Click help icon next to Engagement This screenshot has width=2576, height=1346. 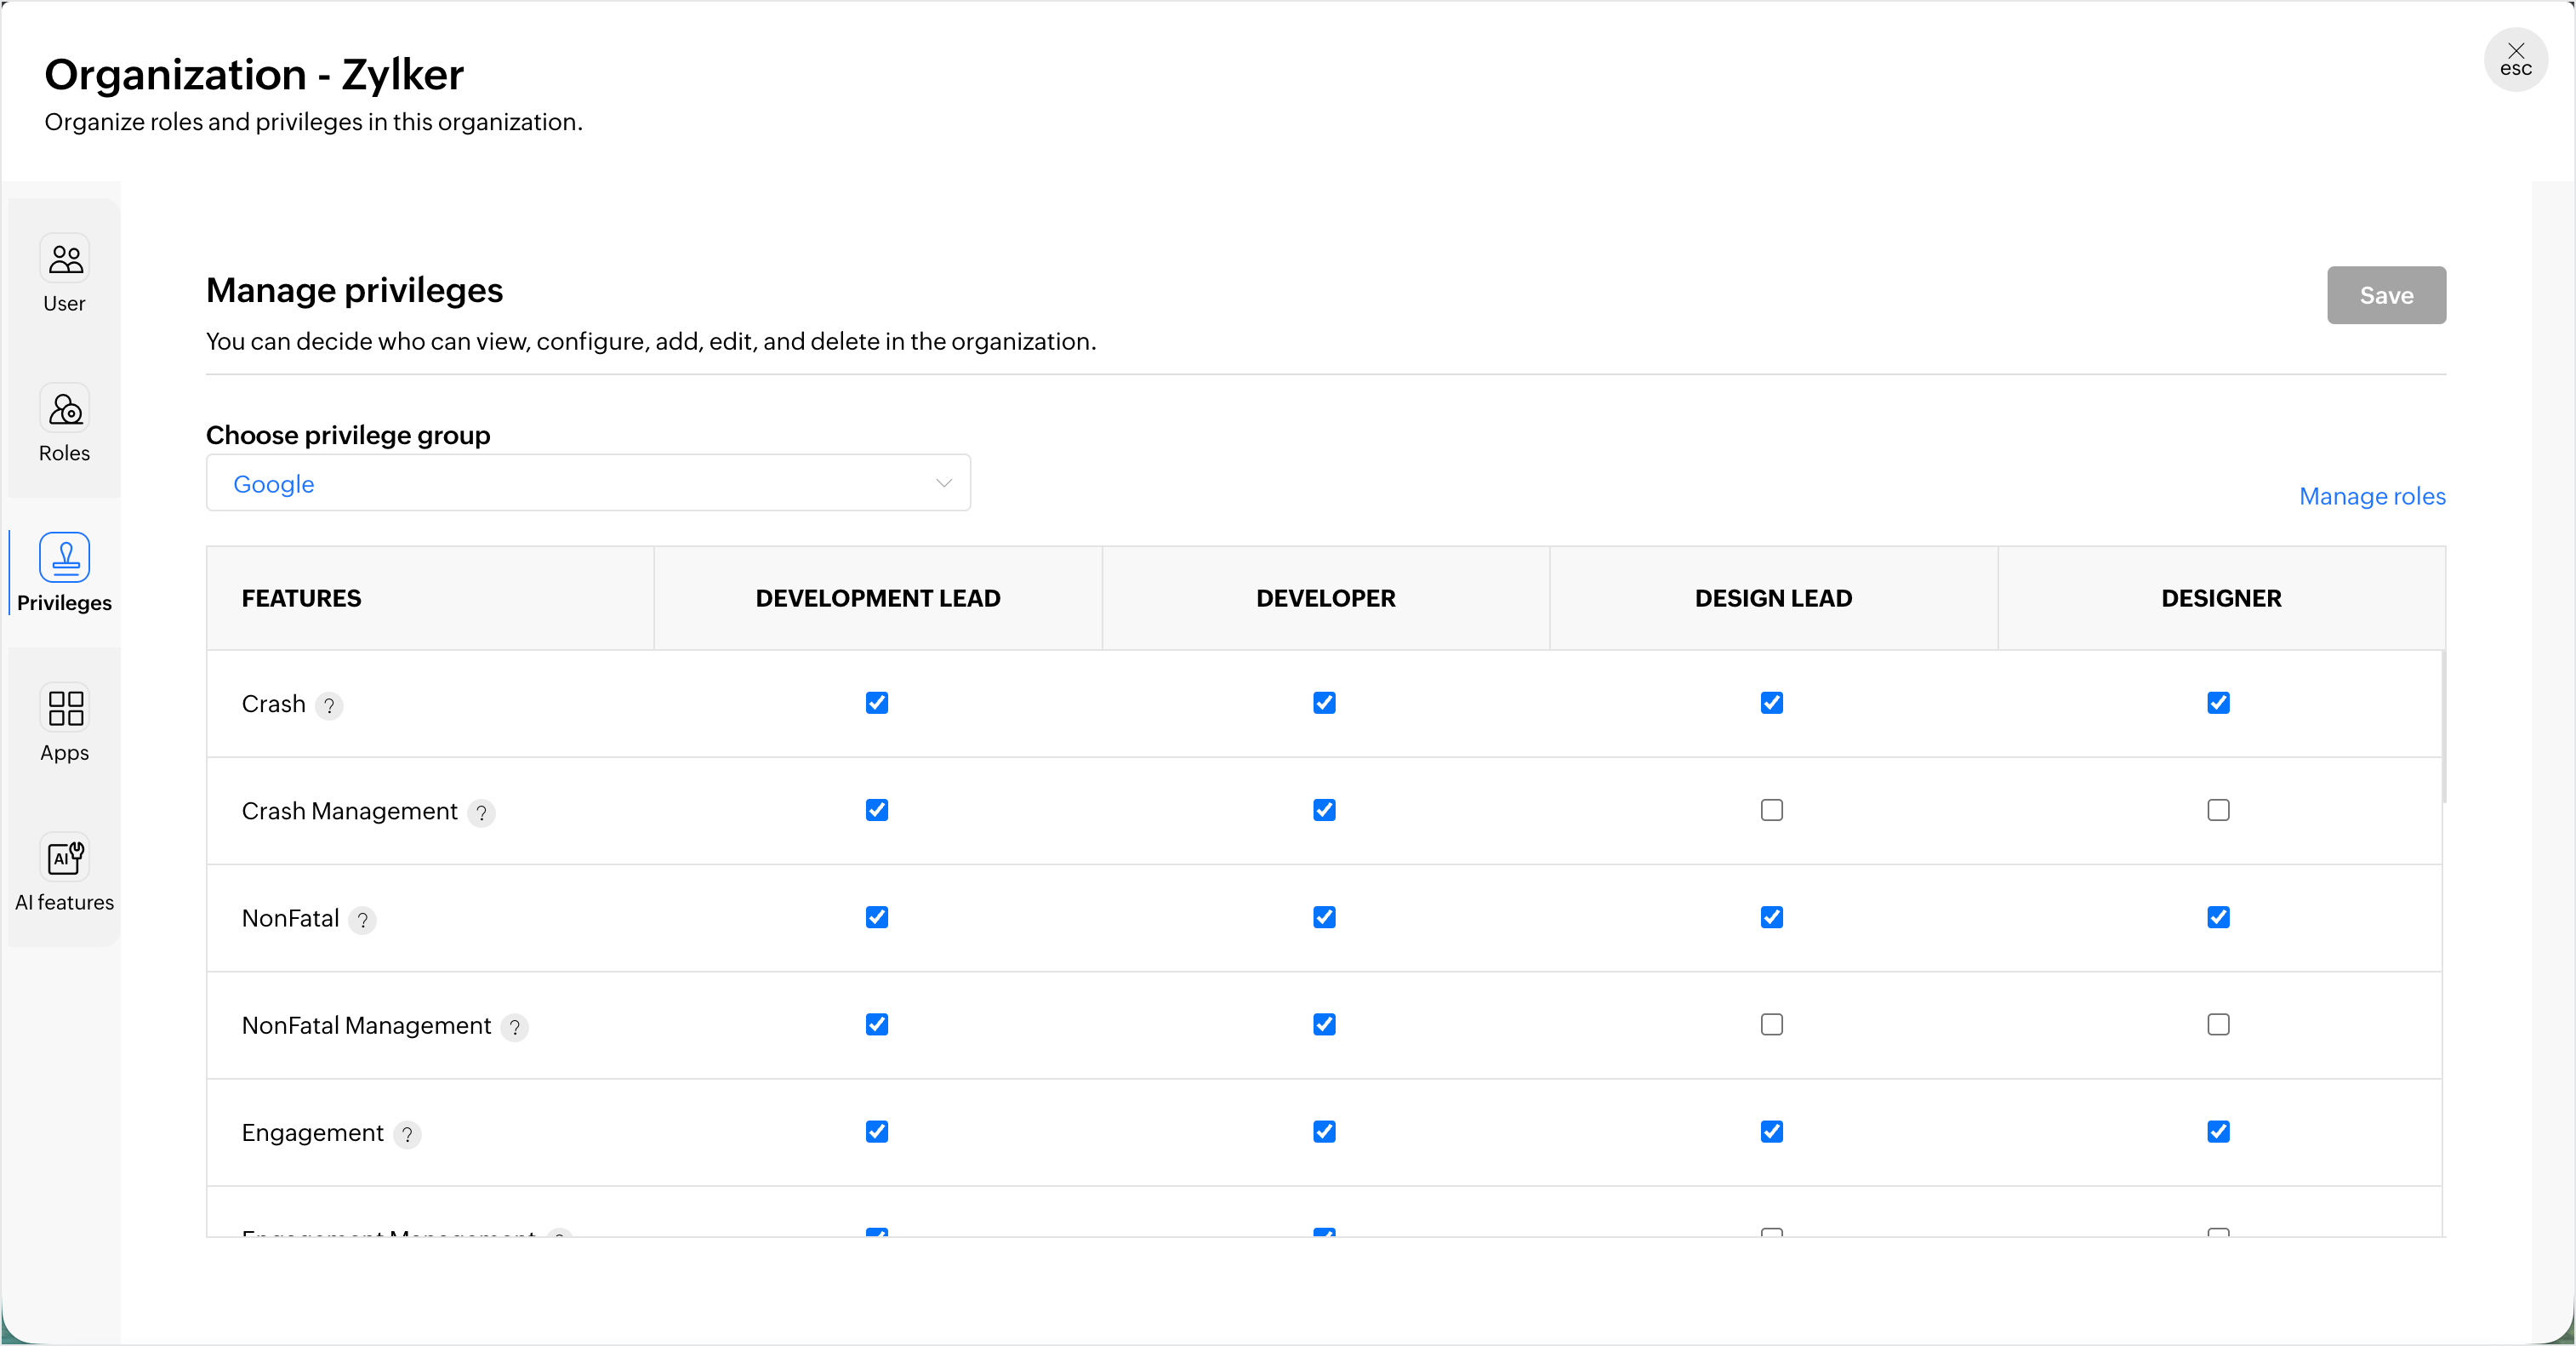point(407,1134)
